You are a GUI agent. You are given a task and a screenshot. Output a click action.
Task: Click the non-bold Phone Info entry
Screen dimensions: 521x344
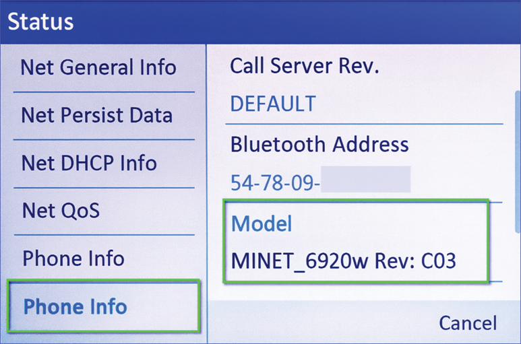click(x=73, y=259)
